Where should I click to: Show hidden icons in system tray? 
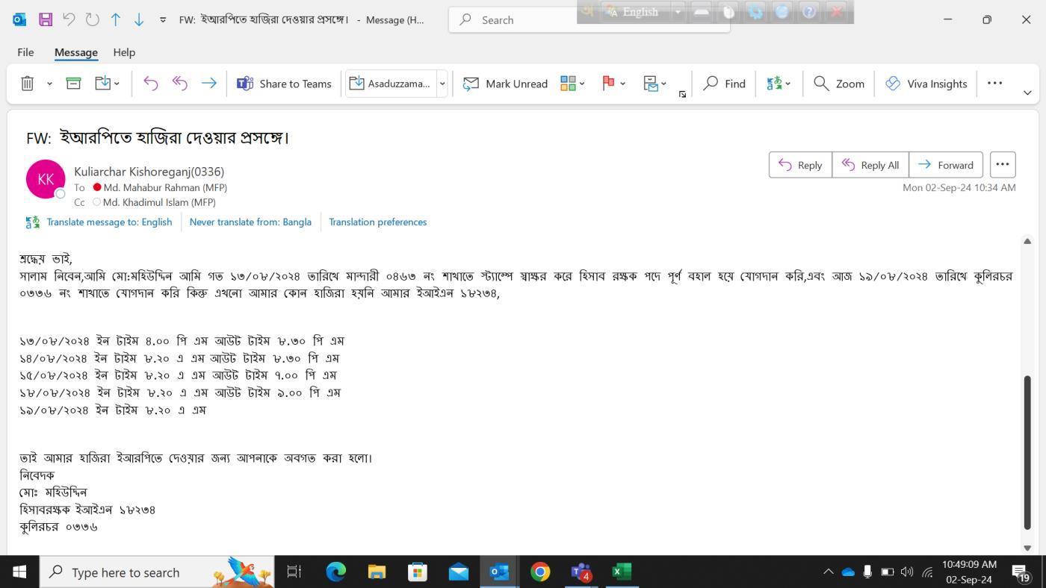[828, 572]
